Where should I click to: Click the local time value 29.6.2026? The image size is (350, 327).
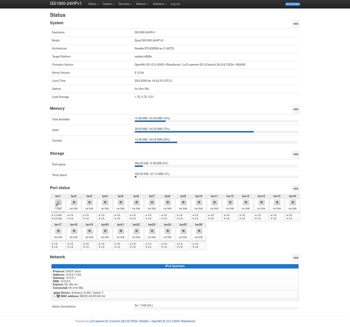(x=153, y=81)
